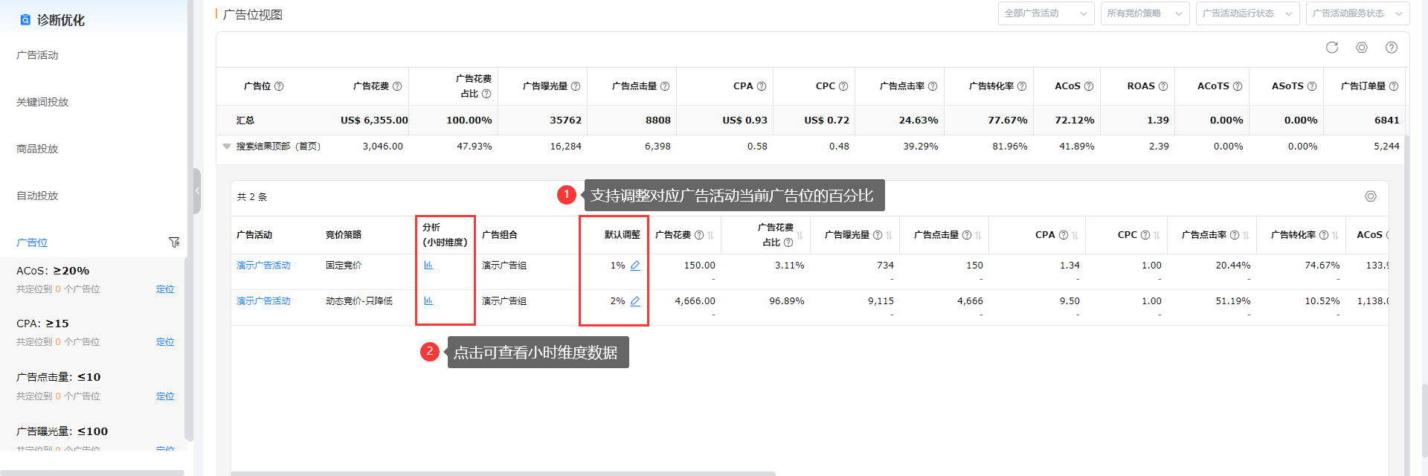Click the 9,115 impressions cell
1428x476 pixels.
(881, 301)
